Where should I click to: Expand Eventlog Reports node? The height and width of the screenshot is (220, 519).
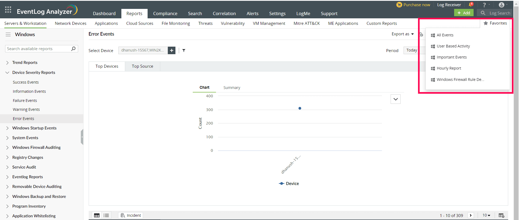point(7,177)
